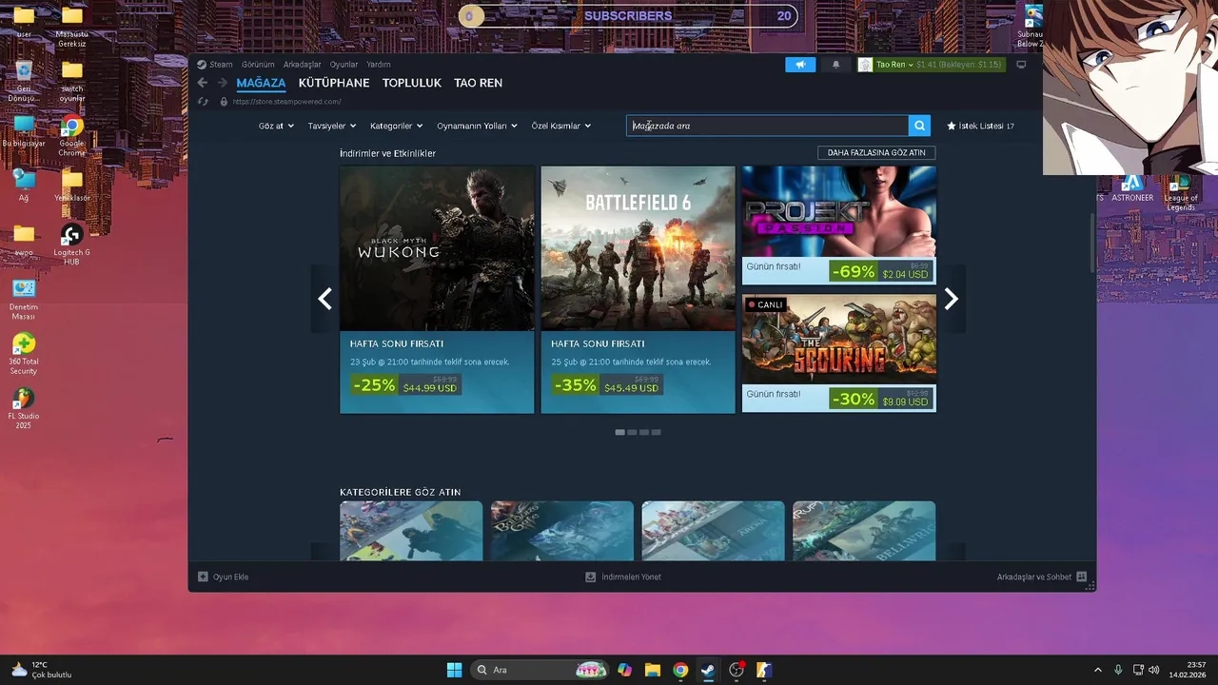Screen dimensions: 1218x685
Task: Open the Arkadaşlar ve Sohbet chat icon
Action: click(x=1082, y=577)
